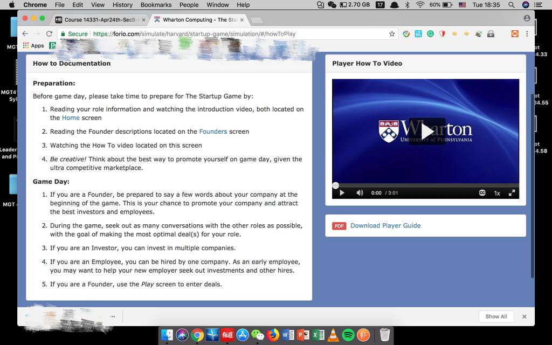The height and width of the screenshot is (345, 552).
Task: Launch Siri from the Dock
Action: tap(182, 335)
